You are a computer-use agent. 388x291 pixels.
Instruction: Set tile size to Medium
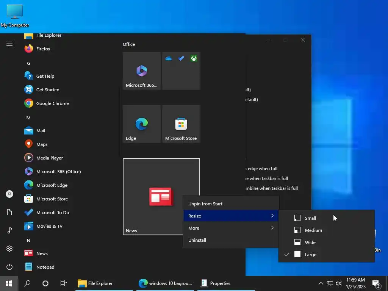click(x=326, y=230)
